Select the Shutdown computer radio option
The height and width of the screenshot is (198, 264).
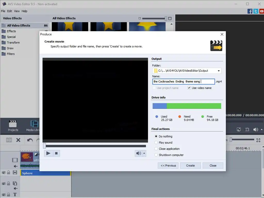(156, 155)
